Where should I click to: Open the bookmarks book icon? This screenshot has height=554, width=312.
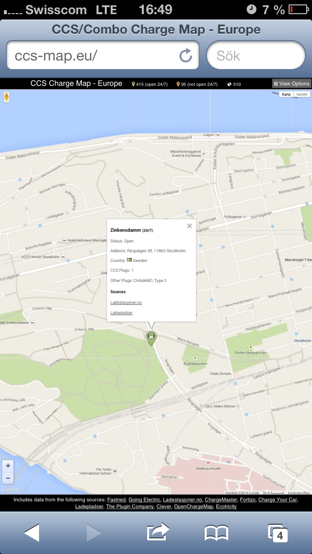[216, 533]
